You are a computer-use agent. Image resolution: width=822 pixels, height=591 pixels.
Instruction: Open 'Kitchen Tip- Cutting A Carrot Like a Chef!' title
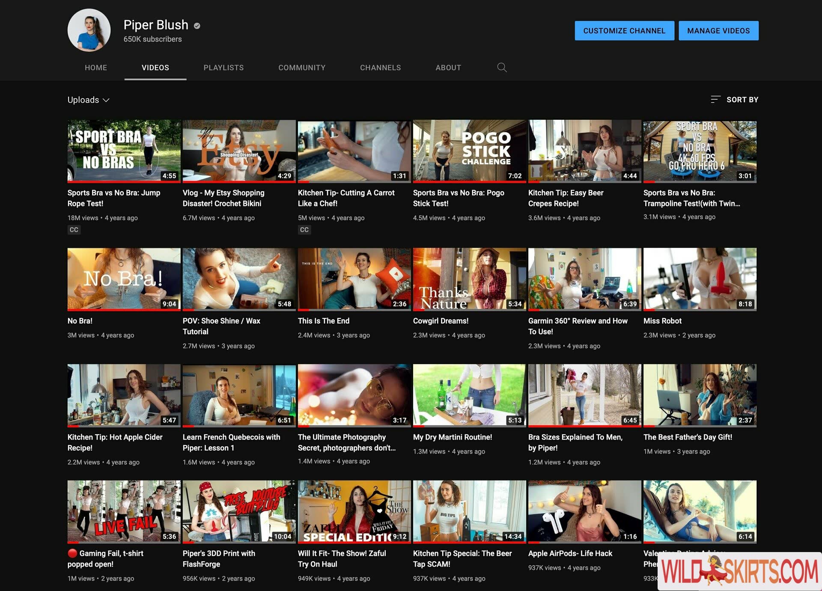(x=346, y=198)
